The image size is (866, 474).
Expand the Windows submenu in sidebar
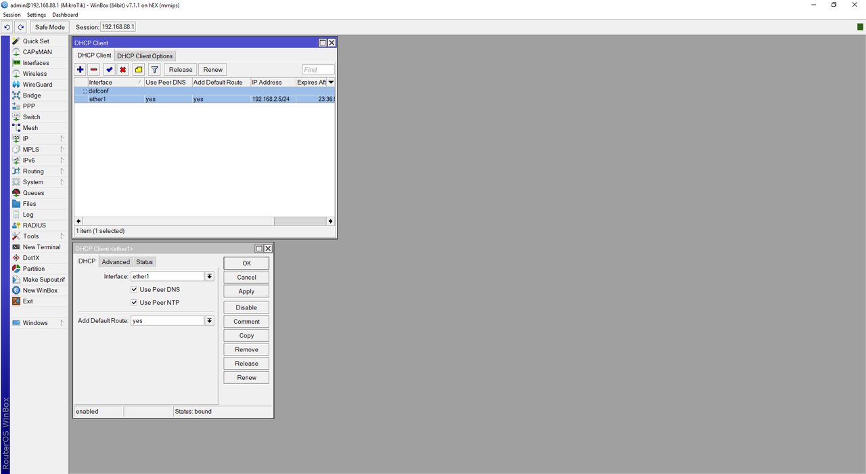click(62, 323)
